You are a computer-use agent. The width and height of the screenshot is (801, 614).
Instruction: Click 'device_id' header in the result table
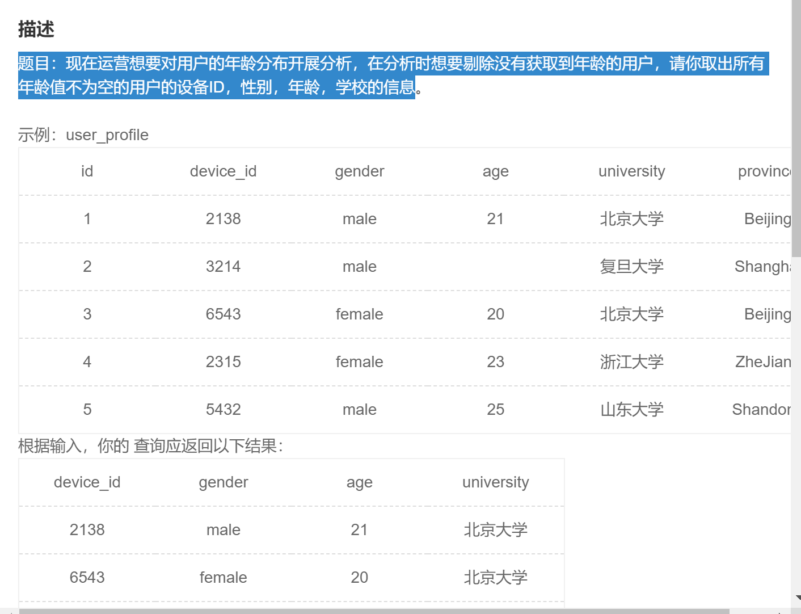(x=87, y=482)
